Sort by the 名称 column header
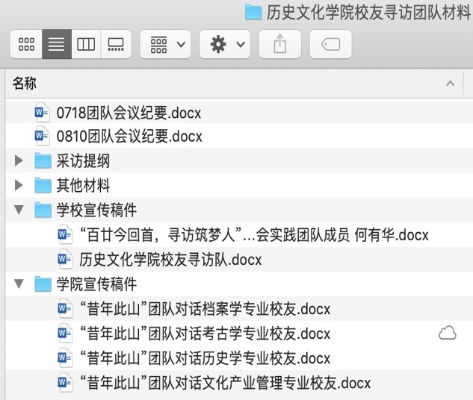The width and height of the screenshot is (473, 400). coord(25,84)
